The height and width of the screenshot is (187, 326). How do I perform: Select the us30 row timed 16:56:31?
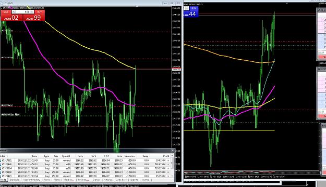(x=85, y=165)
